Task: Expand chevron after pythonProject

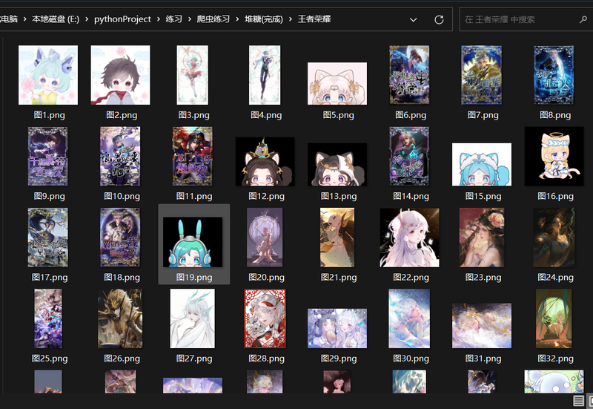Action: (158, 19)
